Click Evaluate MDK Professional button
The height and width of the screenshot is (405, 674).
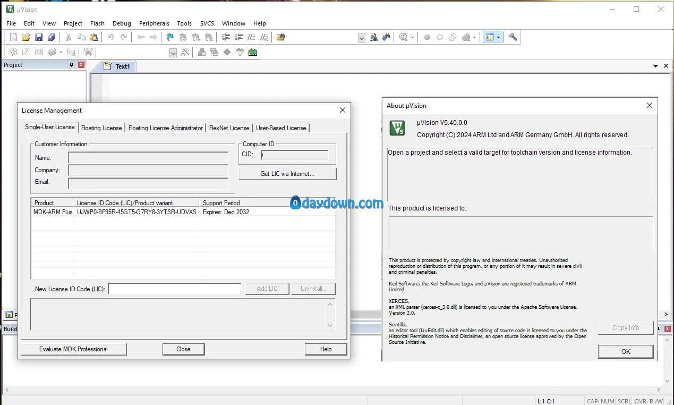tap(73, 349)
